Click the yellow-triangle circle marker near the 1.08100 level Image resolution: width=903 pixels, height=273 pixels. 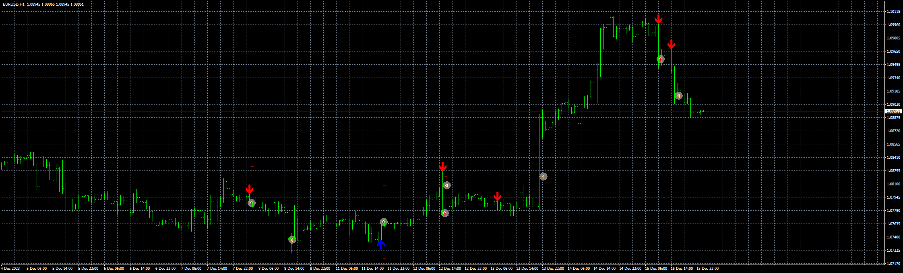click(x=446, y=185)
